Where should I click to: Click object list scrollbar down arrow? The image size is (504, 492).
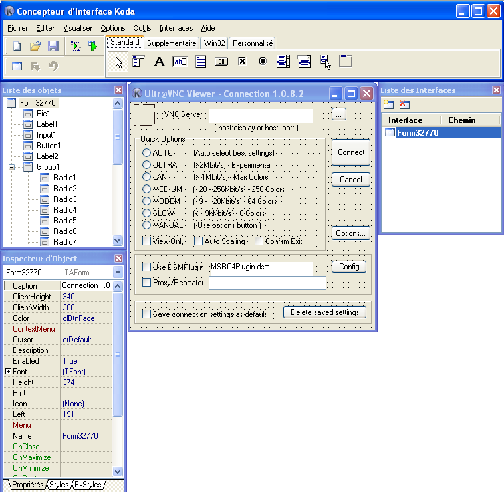(x=118, y=240)
